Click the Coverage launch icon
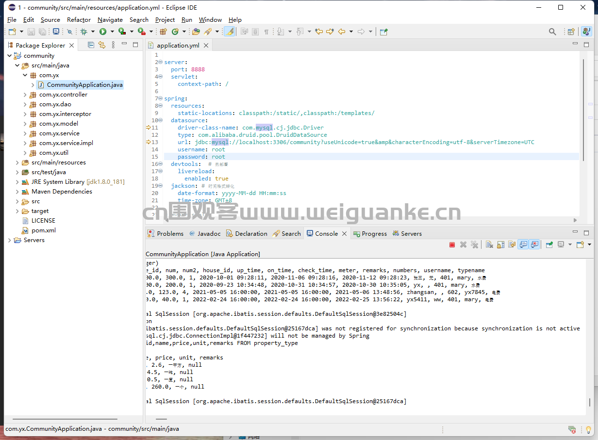 tap(122, 32)
